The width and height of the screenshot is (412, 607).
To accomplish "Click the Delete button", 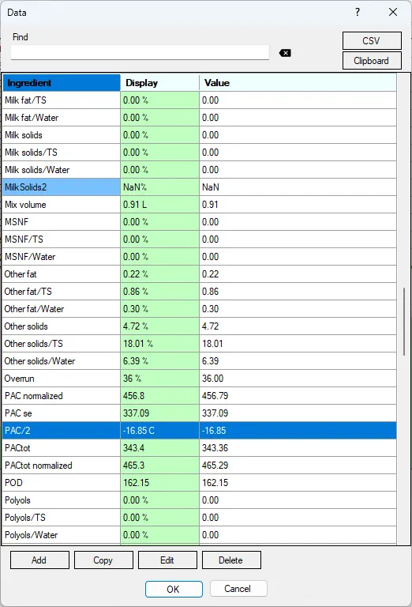I will pyautogui.click(x=231, y=560).
